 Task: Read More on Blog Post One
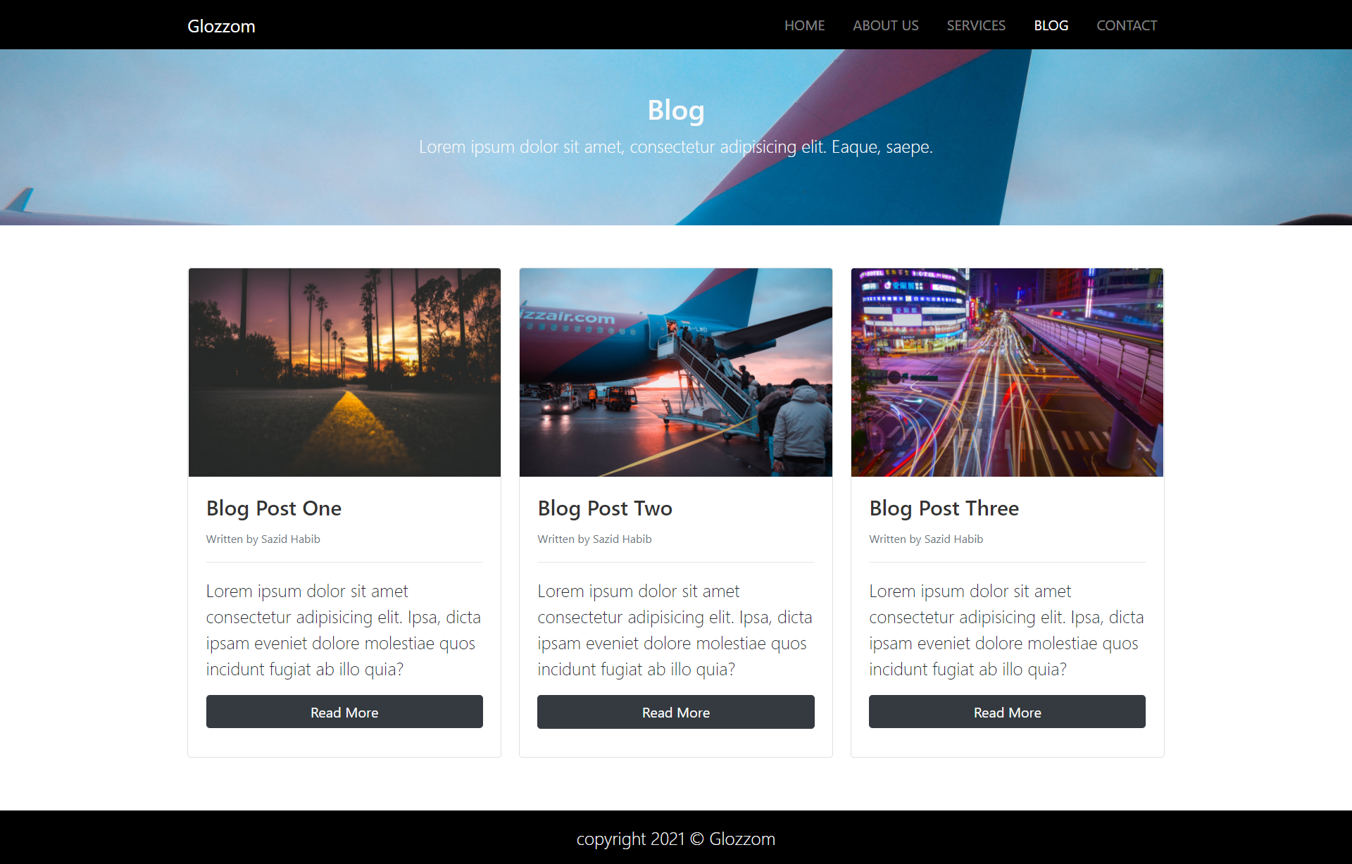tap(344, 712)
